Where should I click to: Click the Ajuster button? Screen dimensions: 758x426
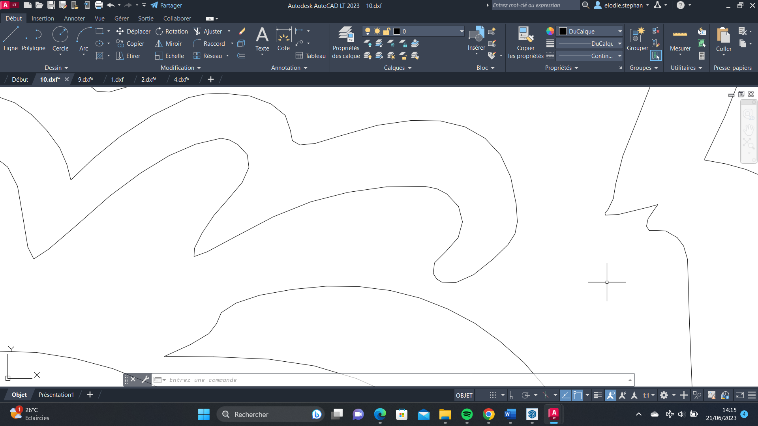208,31
